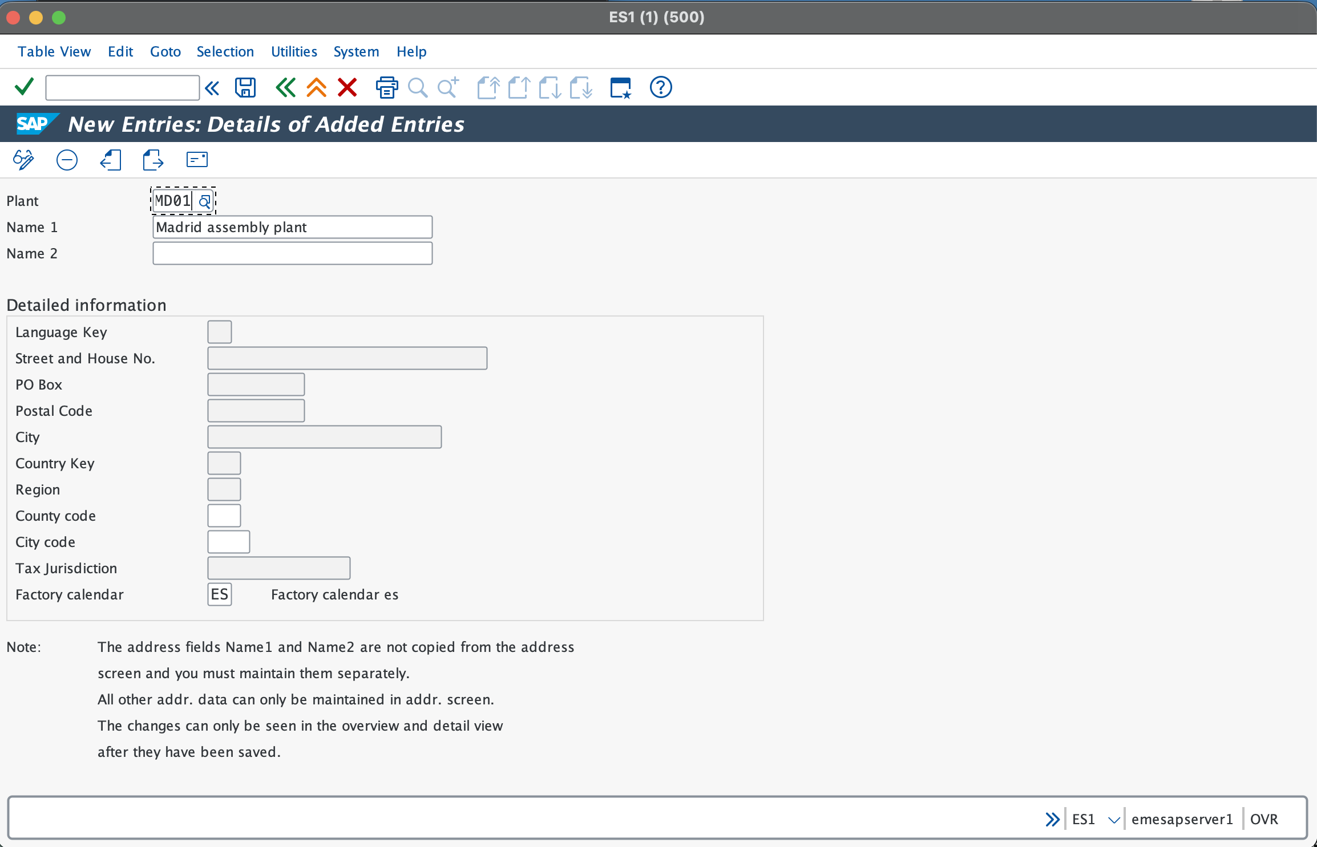Collapse the command field with the chevron arrow
Screen dimensions: 1317x847
tap(212, 88)
